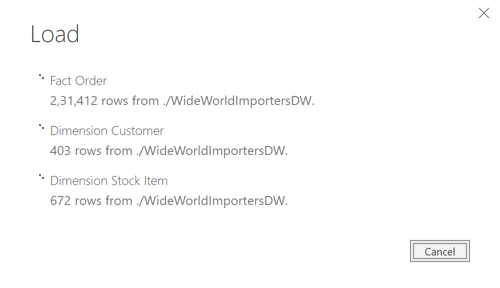
Task: Click the word "from" after 403 rows
Action: pyautogui.click(x=119, y=151)
